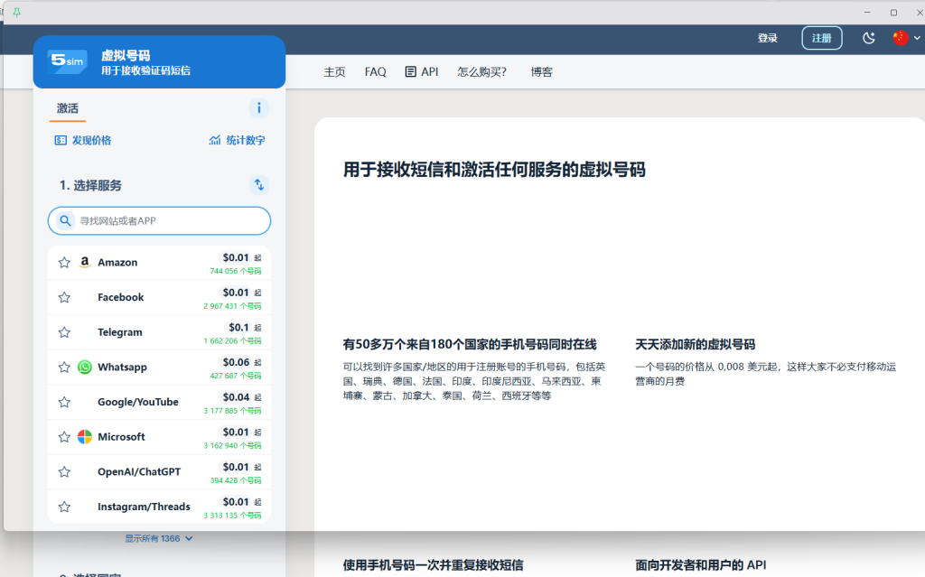Image resolution: width=925 pixels, height=577 pixels.
Task: Click the Microsoft service icon
Action: [85, 437]
